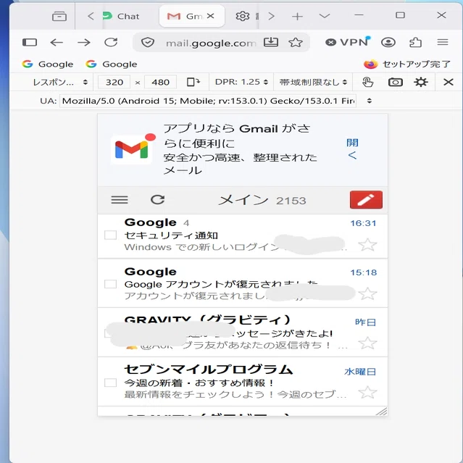Refresh the Gmail inbox list
Viewport: 463px width, 463px height.
[158, 200]
